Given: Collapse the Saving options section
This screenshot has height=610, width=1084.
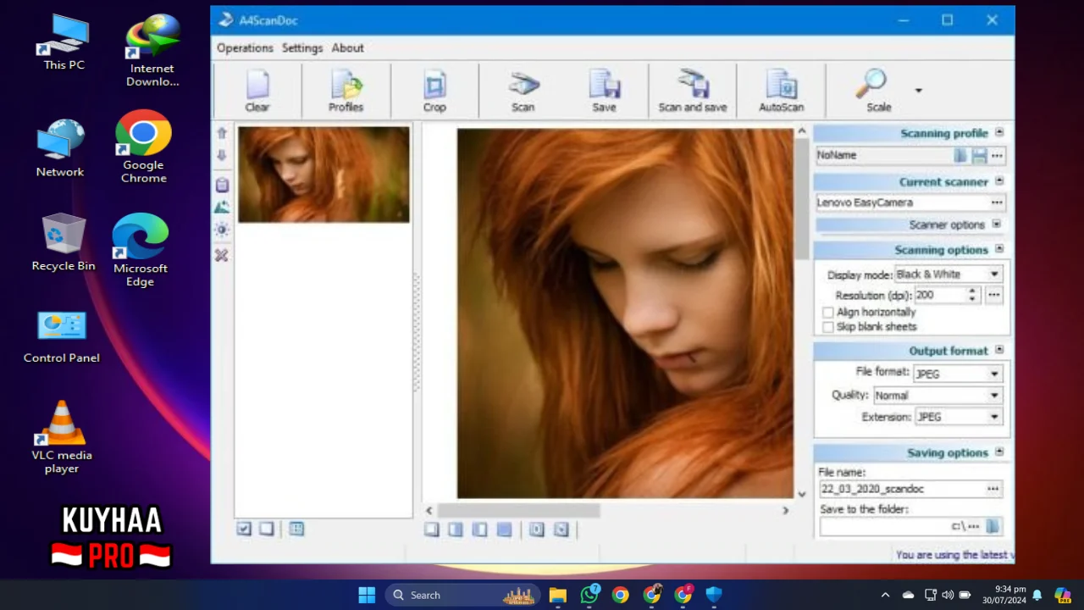Looking at the screenshot, I should tap(999, 452).
